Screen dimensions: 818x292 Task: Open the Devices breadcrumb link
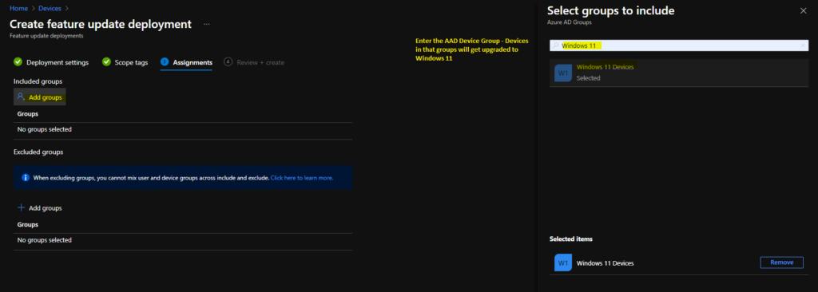pos(50,8)
